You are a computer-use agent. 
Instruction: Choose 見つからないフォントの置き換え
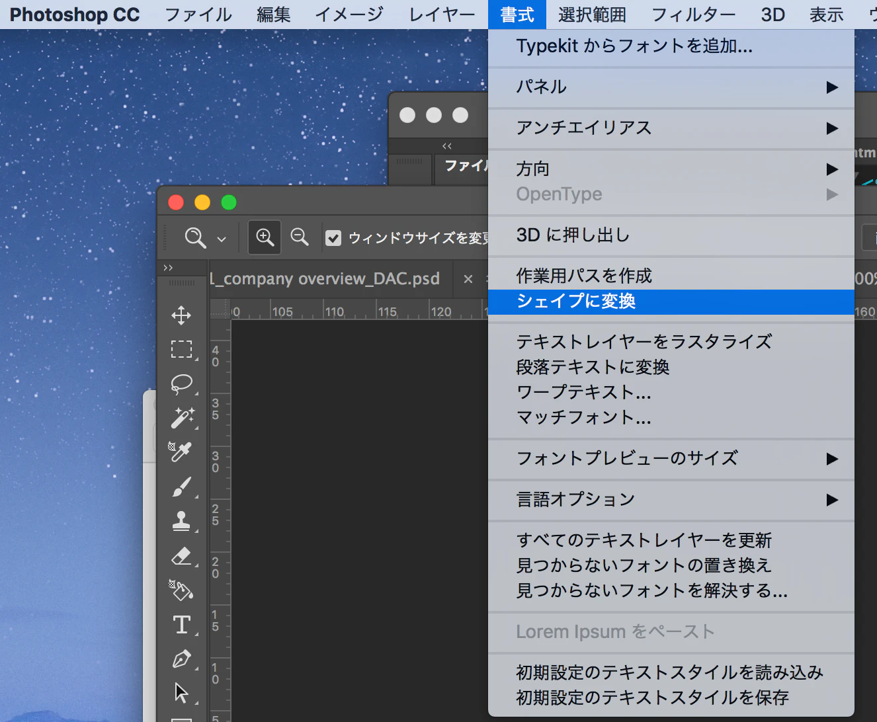[x=671, y=565]
